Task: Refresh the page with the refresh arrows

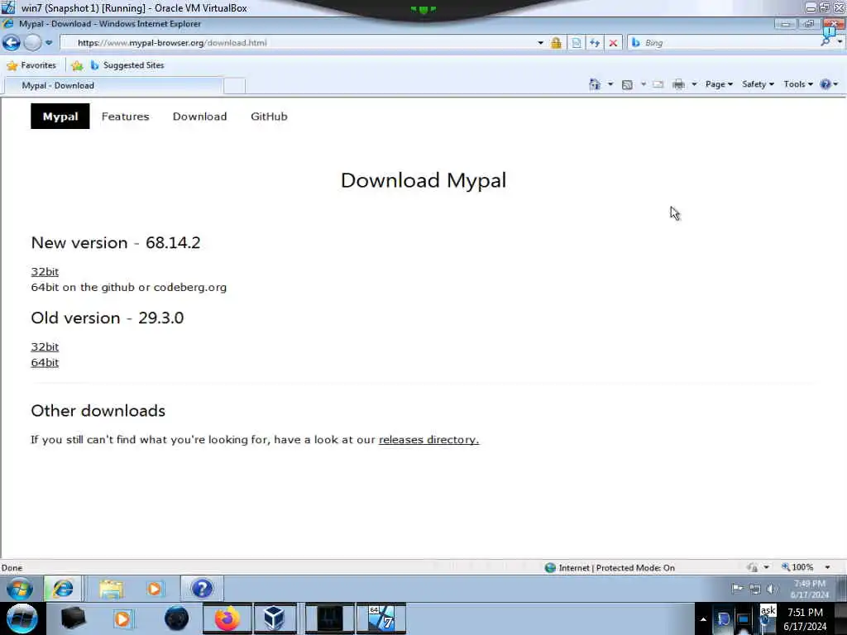Action: pyautogui.click(x=595, y=43)
